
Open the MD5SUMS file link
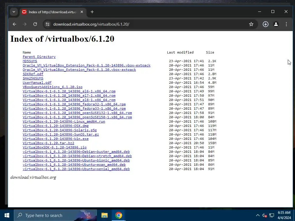[30, 61]
